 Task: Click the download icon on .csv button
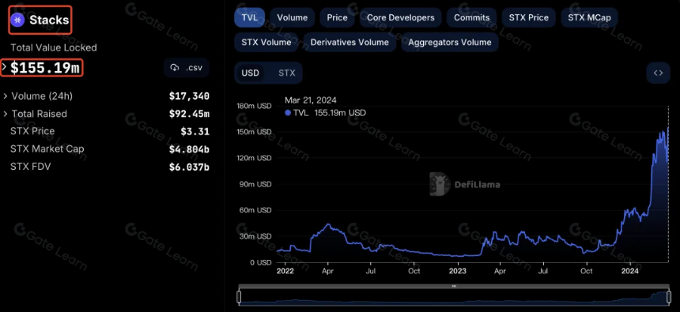tap(176, 68)
